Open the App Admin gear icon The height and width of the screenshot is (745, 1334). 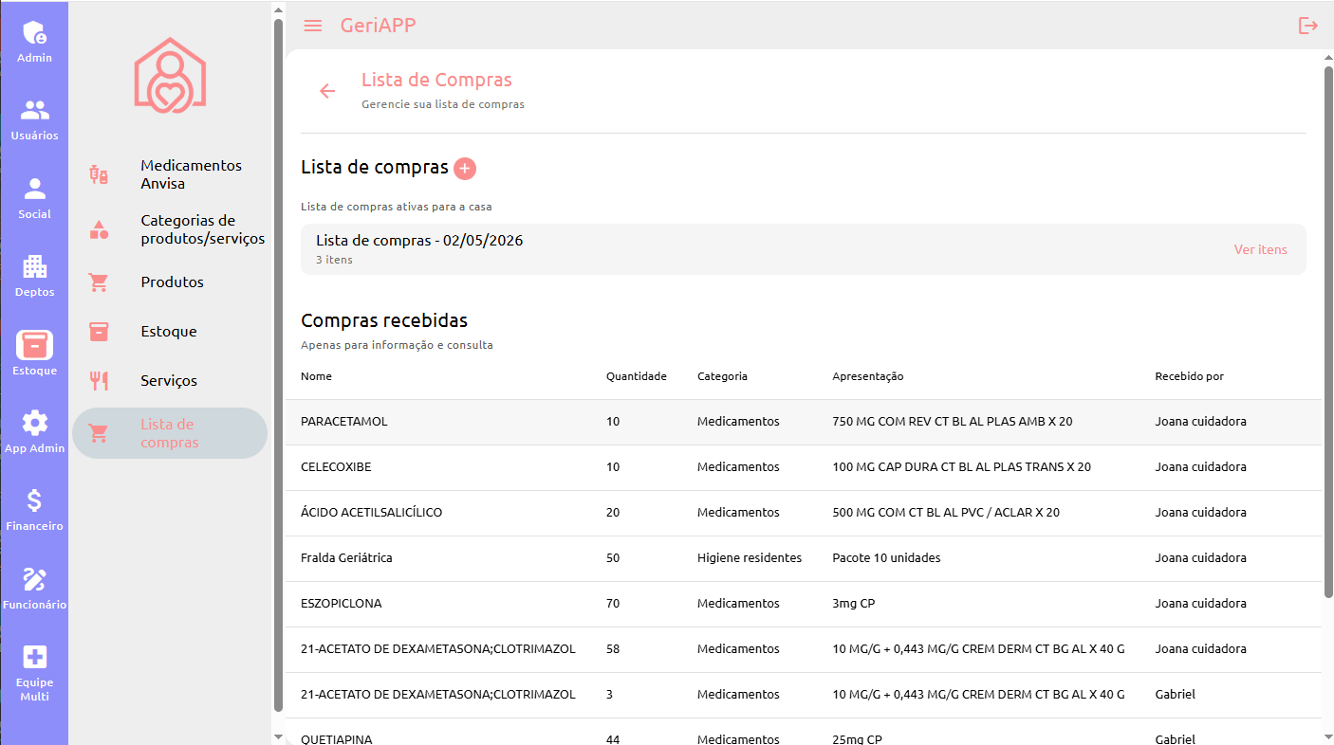click(x=34, y=423)
